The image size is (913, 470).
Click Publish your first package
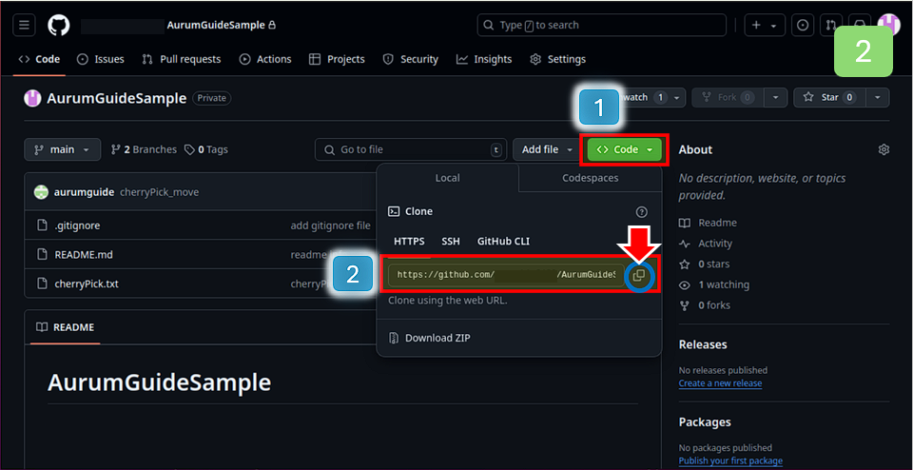730,460
